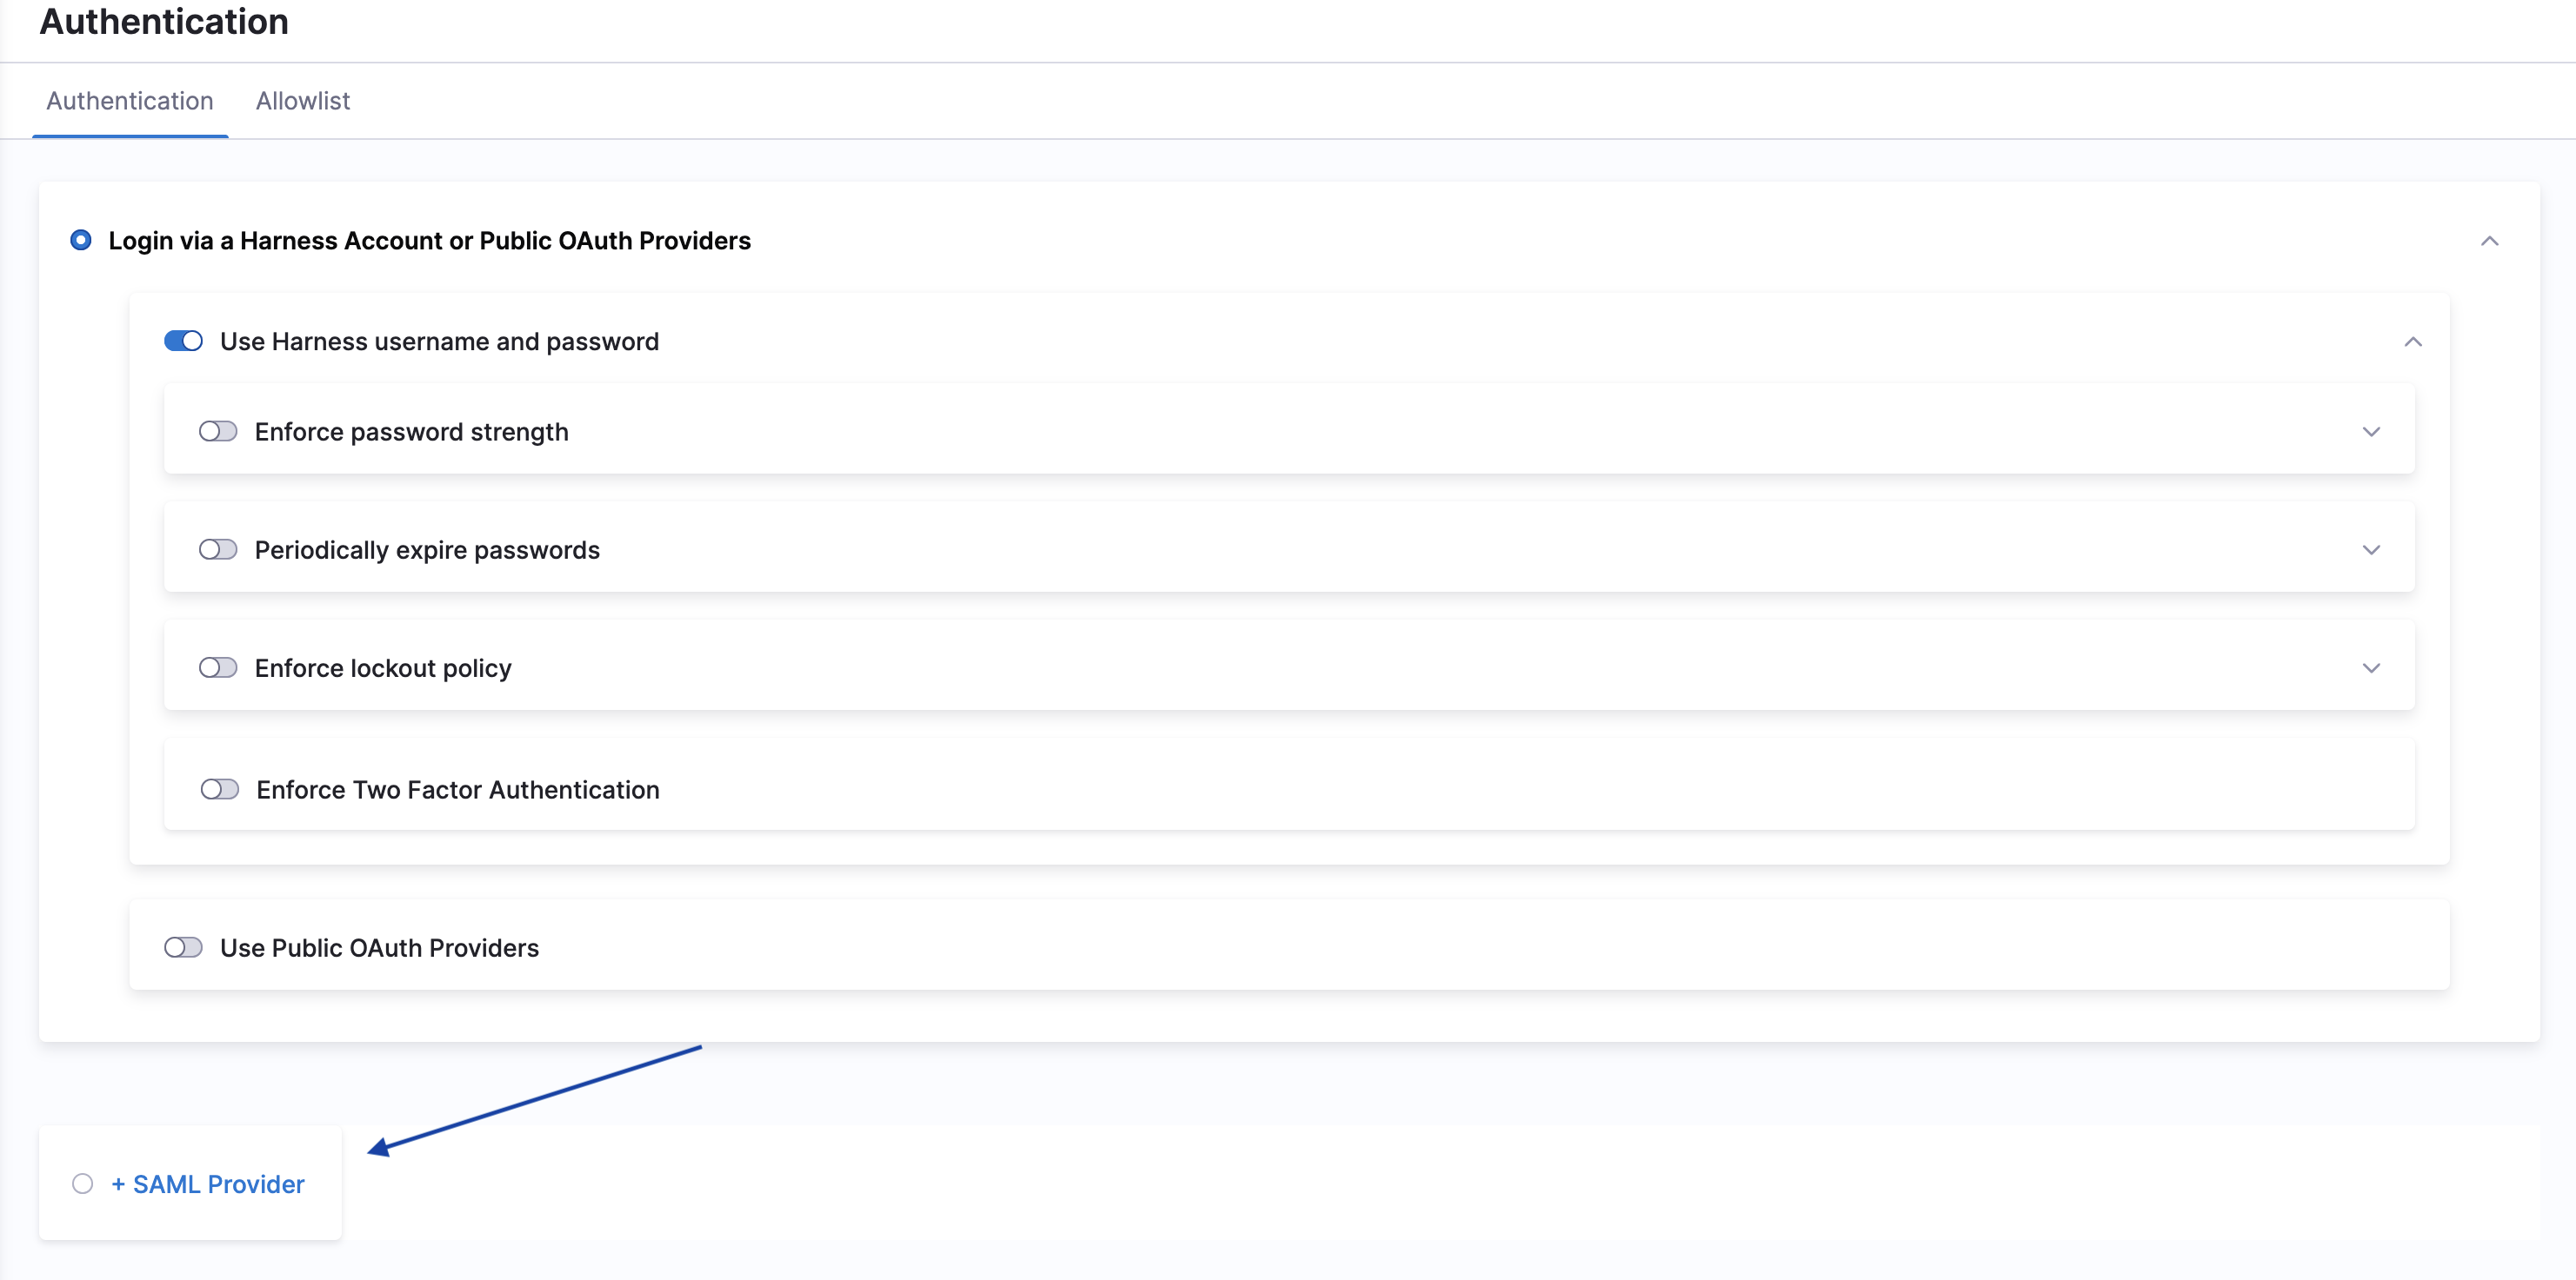Select the Login via Harness Account radio button
Image resolution: width=2576 pixels, height=1280 pixels.
pyautogui.click(x=81, y=240)
